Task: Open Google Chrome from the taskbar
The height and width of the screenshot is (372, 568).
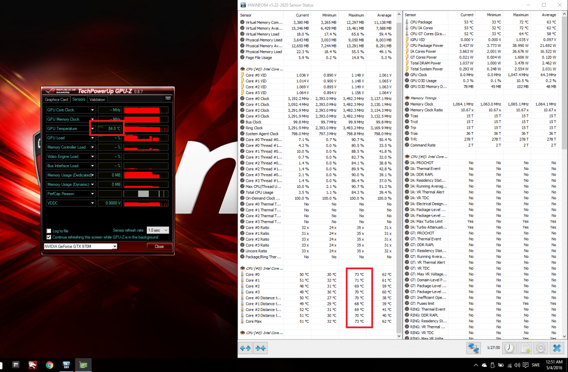Action: pos(50,365)
